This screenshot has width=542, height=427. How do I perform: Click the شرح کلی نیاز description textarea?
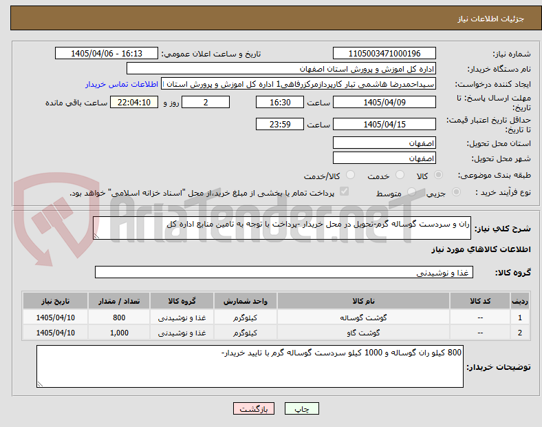(x=282, y=228)
